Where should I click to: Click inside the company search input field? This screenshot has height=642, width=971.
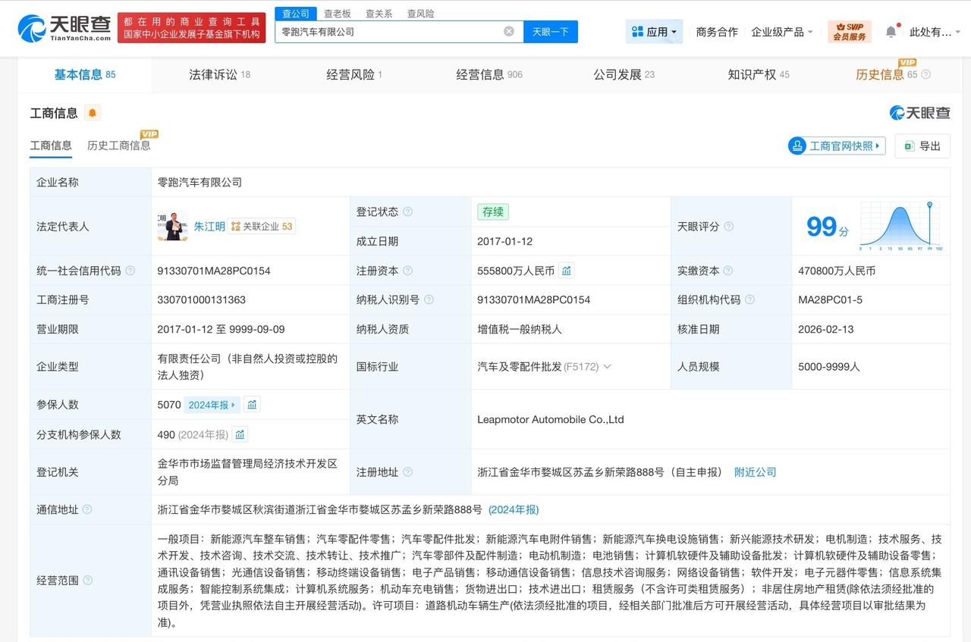pyautogui.click(x=394, y=32)
